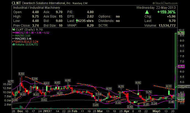Click the P/E value 4.80
The height and width of the screenshot is (113, 190).
point(90,12)
